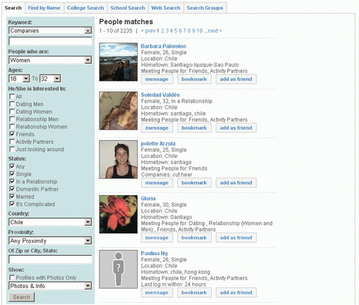Open the Search Groups tab
The width and height of the screenshot is (359, 305).
coord(205,8)
